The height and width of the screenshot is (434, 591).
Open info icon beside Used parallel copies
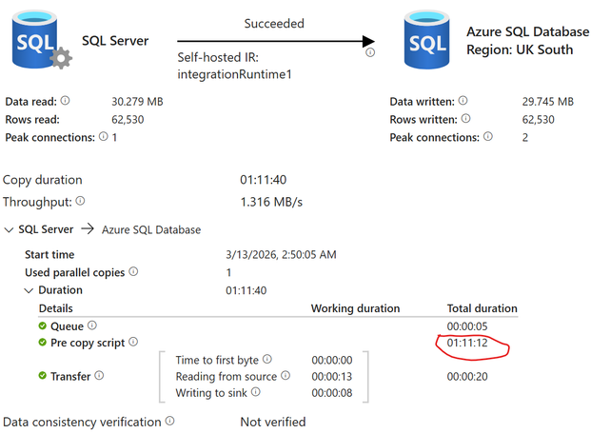[133, 271]
